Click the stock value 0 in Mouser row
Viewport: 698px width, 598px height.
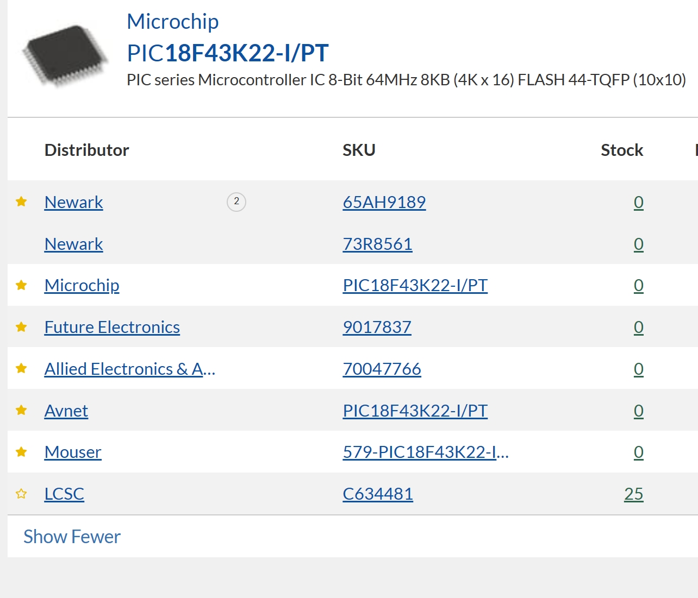(x=639, y=452)
